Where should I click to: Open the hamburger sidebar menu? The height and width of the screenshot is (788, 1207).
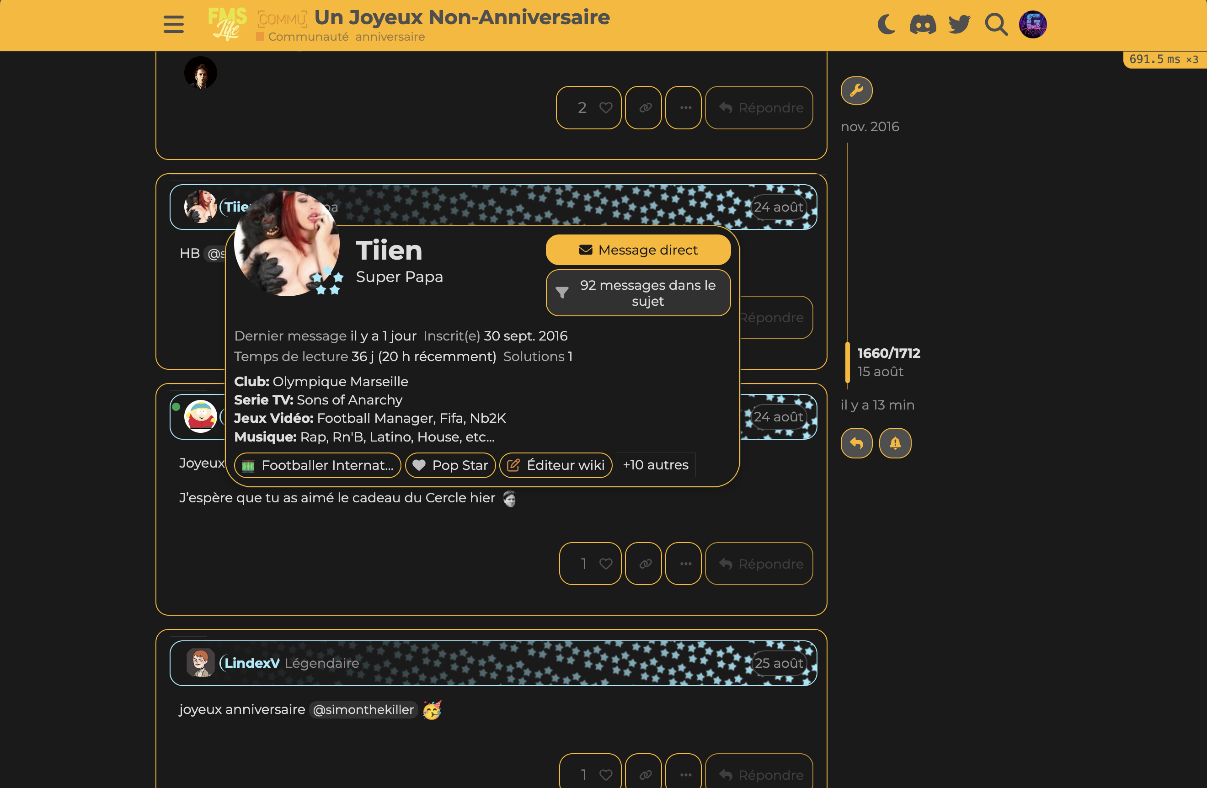click(x=173, y=24)
